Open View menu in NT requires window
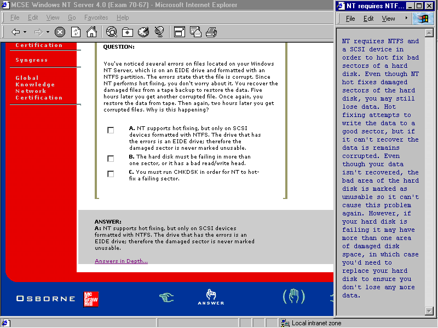This screenshot has width=438, height=328. point(388,19)
